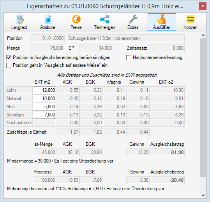The image size is (210, 202).
Task: Click the Nachunternehmer EKT oZ value 0,00
Action: point(167,123)
